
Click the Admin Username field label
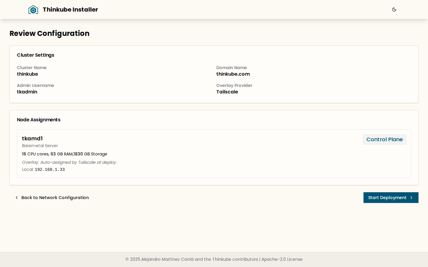click(x=35, y=85)
